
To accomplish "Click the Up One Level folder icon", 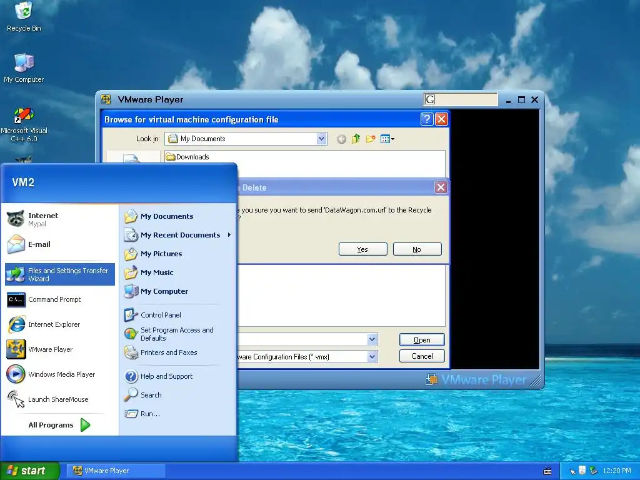I will pyautogui.click(x=356, y=139).
